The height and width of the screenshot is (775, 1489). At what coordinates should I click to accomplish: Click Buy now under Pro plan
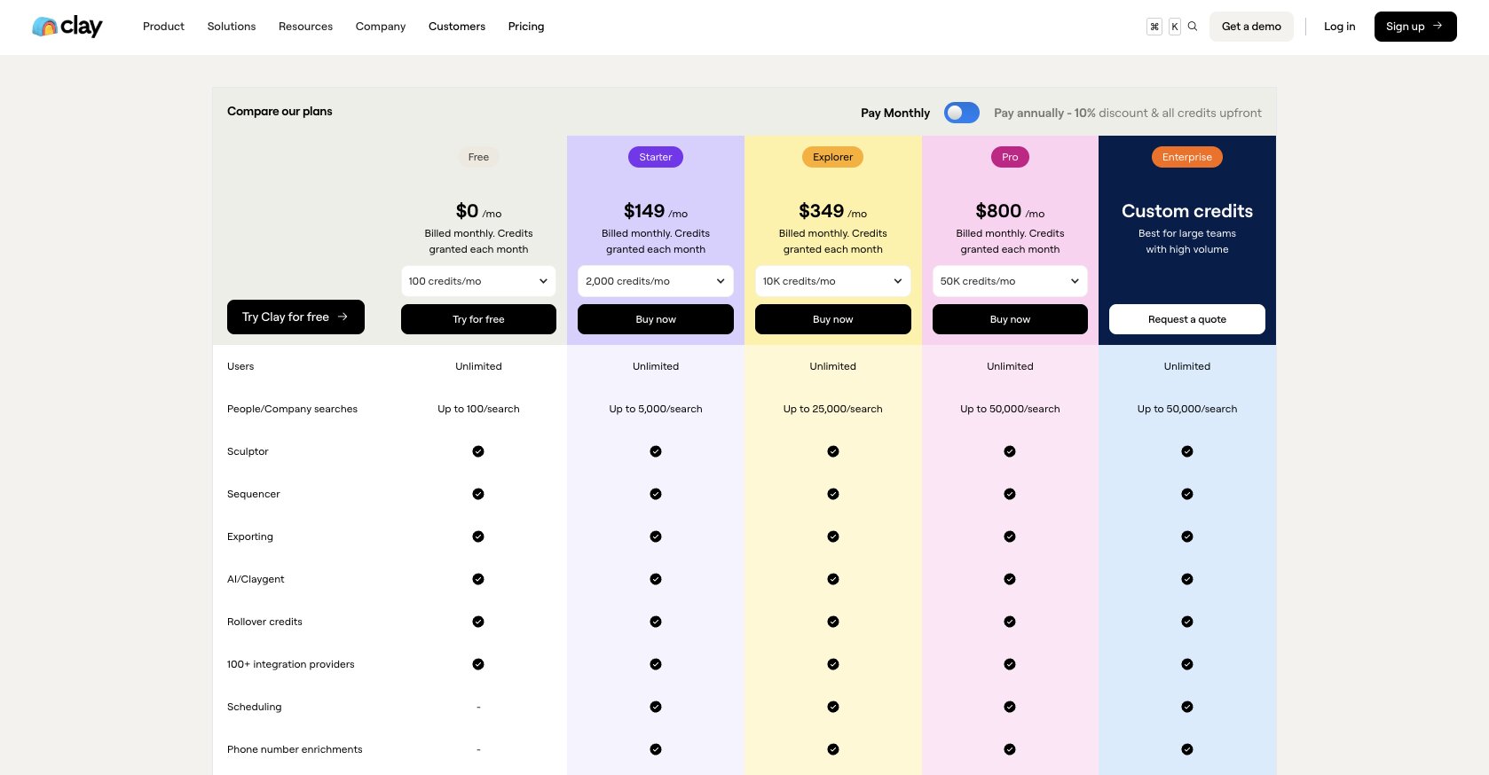[1010, 319]
